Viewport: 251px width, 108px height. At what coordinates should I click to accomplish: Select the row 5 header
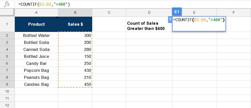pos(7,56)
